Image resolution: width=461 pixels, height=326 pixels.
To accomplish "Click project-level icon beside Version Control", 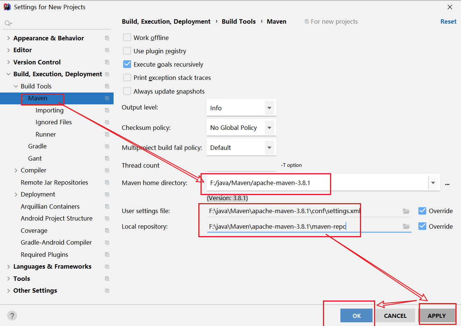I will [x=107, y=62].
